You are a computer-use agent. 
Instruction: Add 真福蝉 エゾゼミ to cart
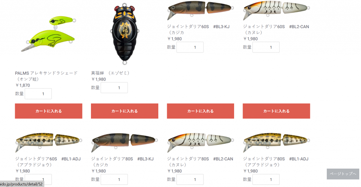124,111
